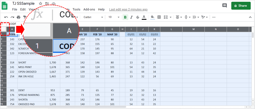Click the redo arrow icon

click(12, 17)
